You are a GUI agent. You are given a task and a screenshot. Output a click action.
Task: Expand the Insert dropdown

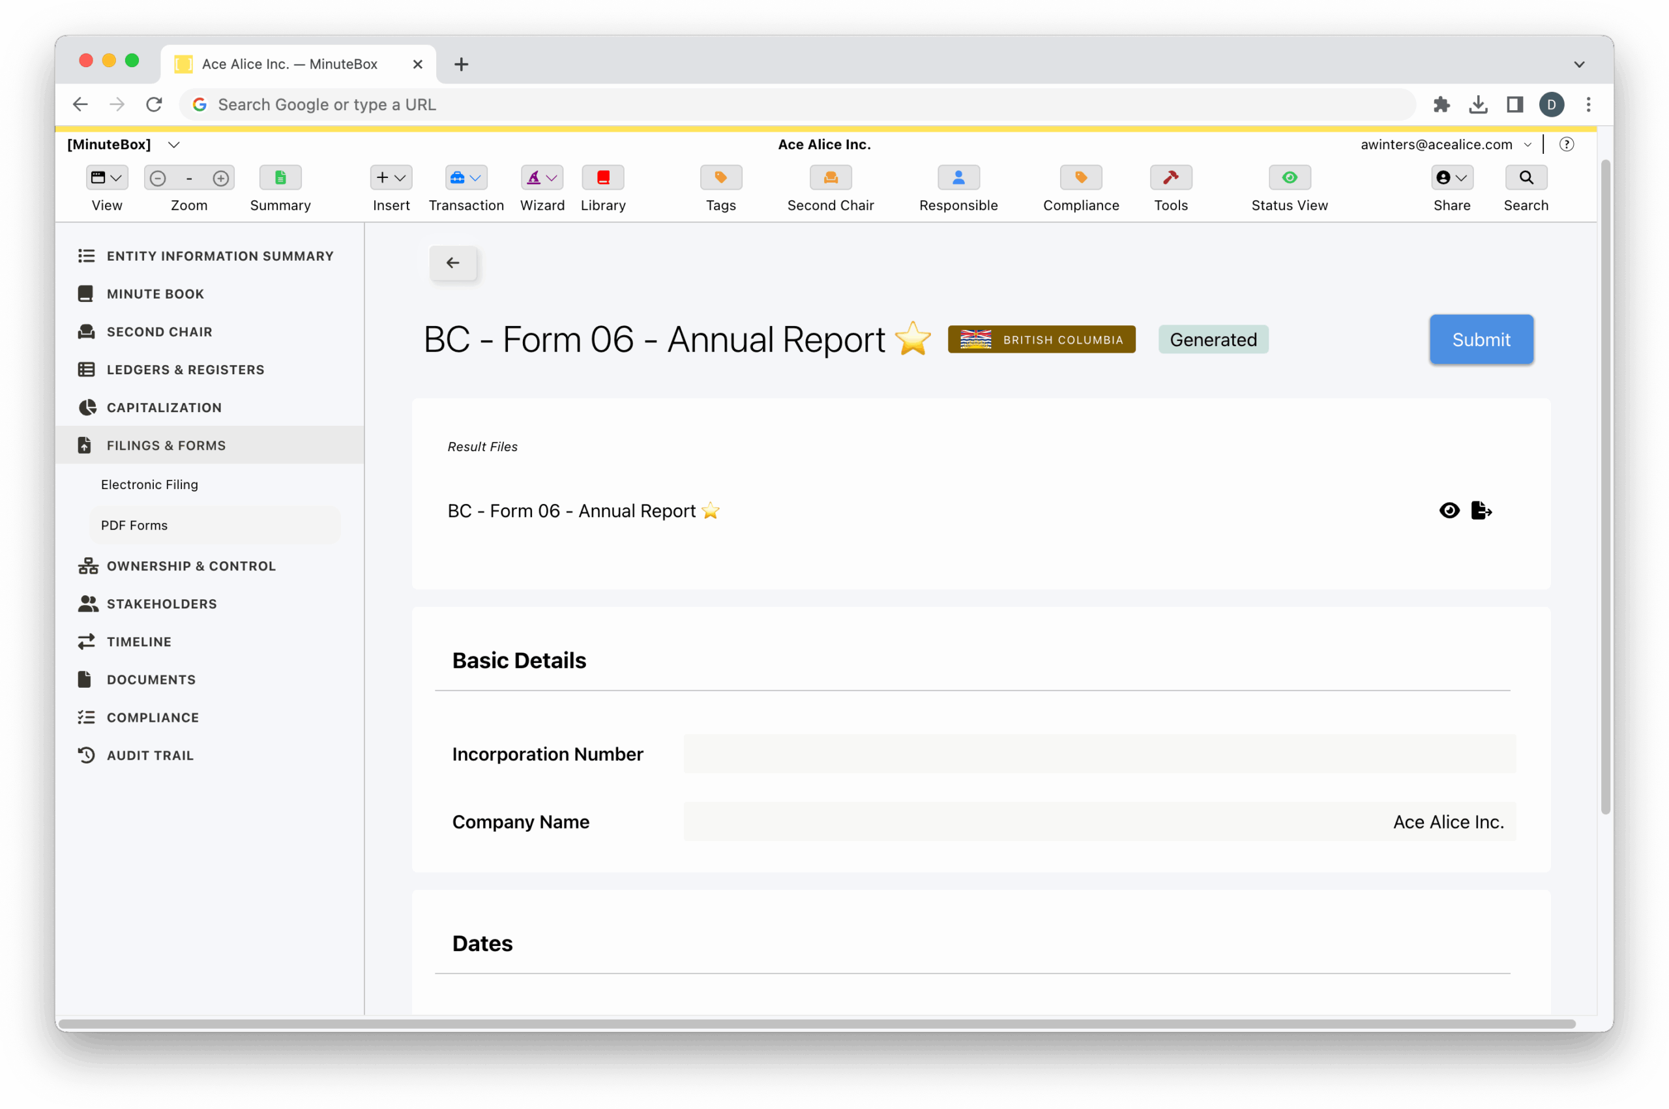click(391, 177)
